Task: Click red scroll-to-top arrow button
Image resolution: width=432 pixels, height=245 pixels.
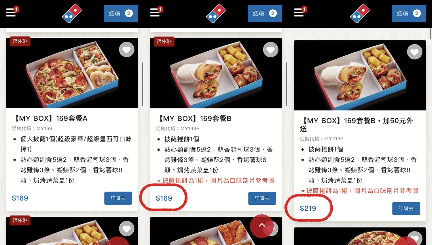Action: 262,226
